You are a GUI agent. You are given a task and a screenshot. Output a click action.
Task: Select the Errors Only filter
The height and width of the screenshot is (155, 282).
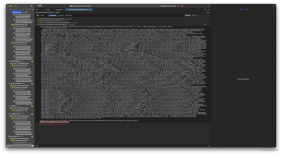pyautogui.click(x=69, y=15)
